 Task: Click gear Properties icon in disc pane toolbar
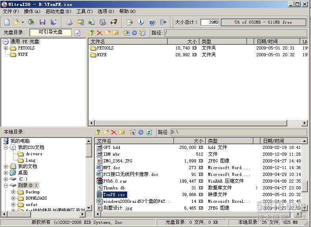click(x=134, y=32)
